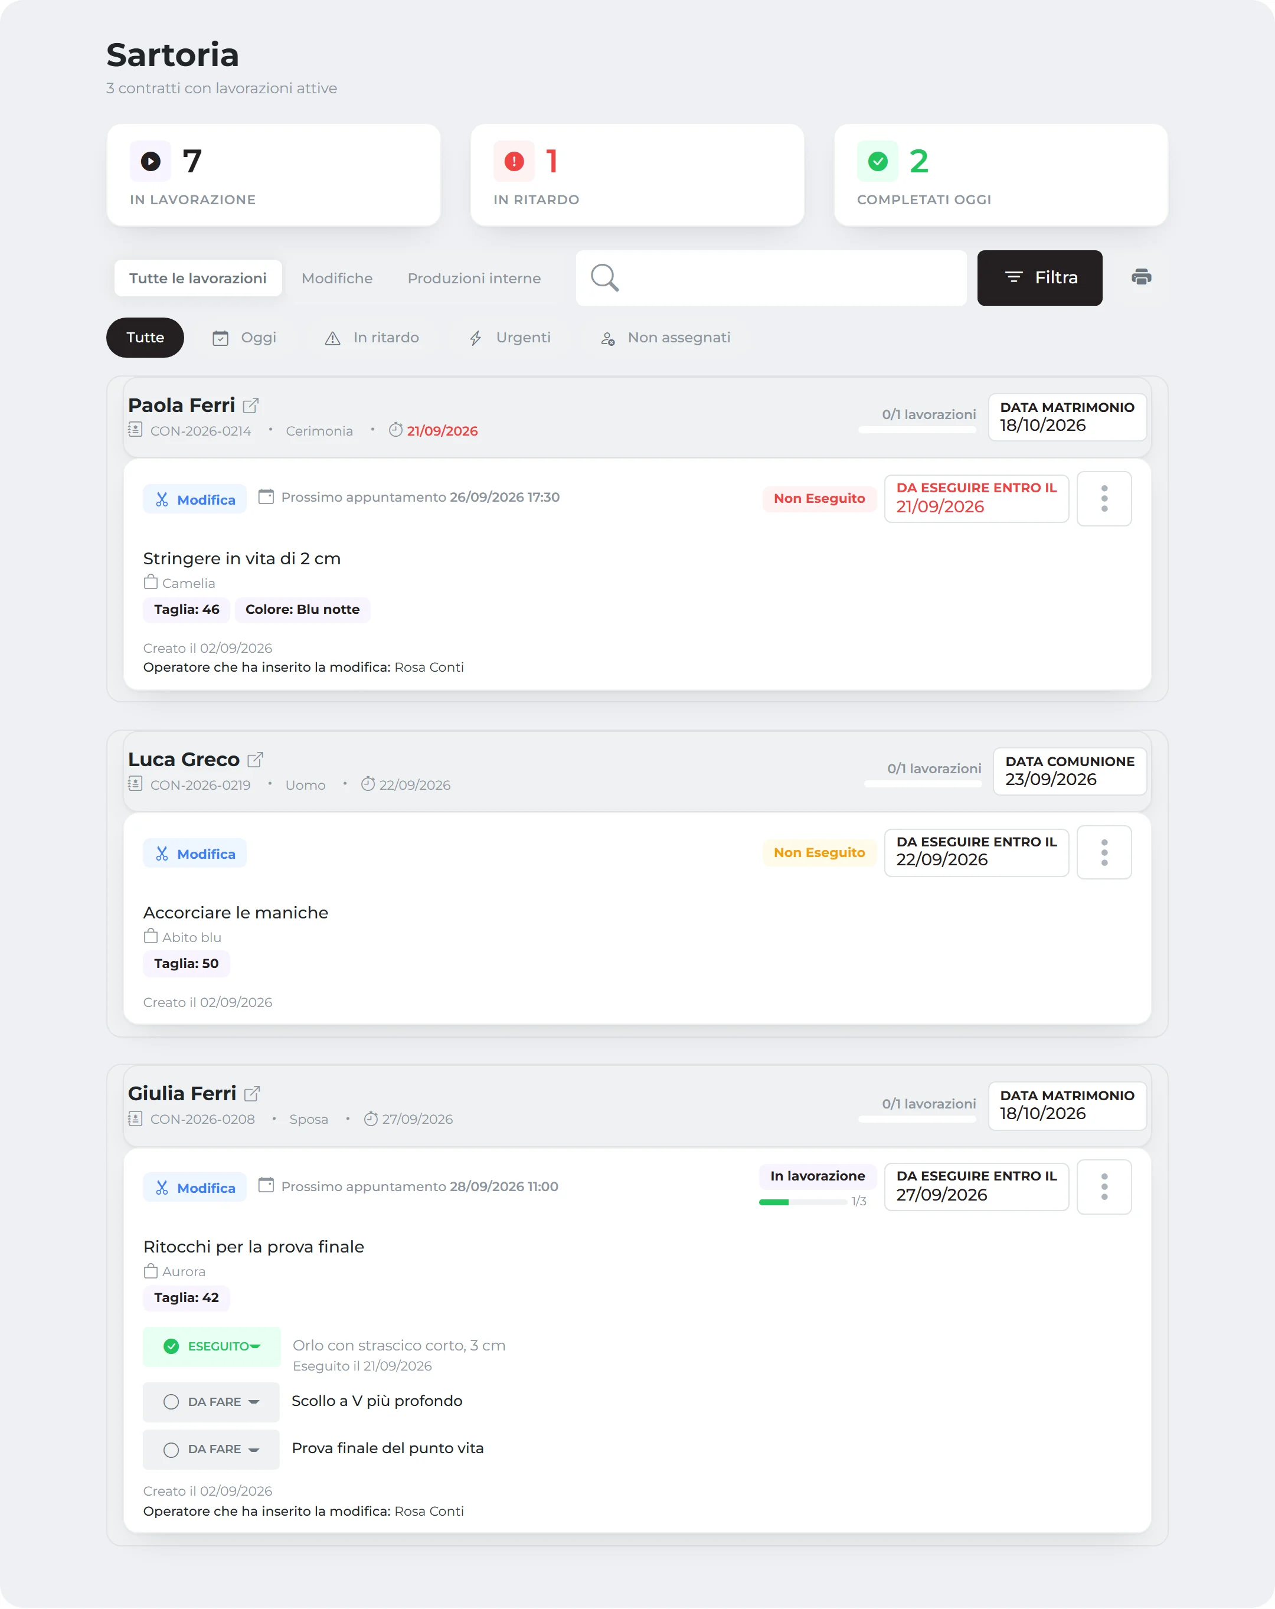Click calendar icon beside appointment 26/09/2026 17:30
1275x1609 pixels.
tap(266, 496)
